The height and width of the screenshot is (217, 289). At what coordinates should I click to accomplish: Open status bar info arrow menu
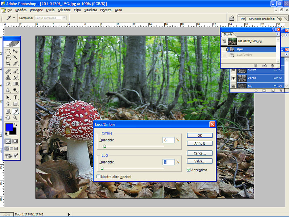tap(69, 214)
